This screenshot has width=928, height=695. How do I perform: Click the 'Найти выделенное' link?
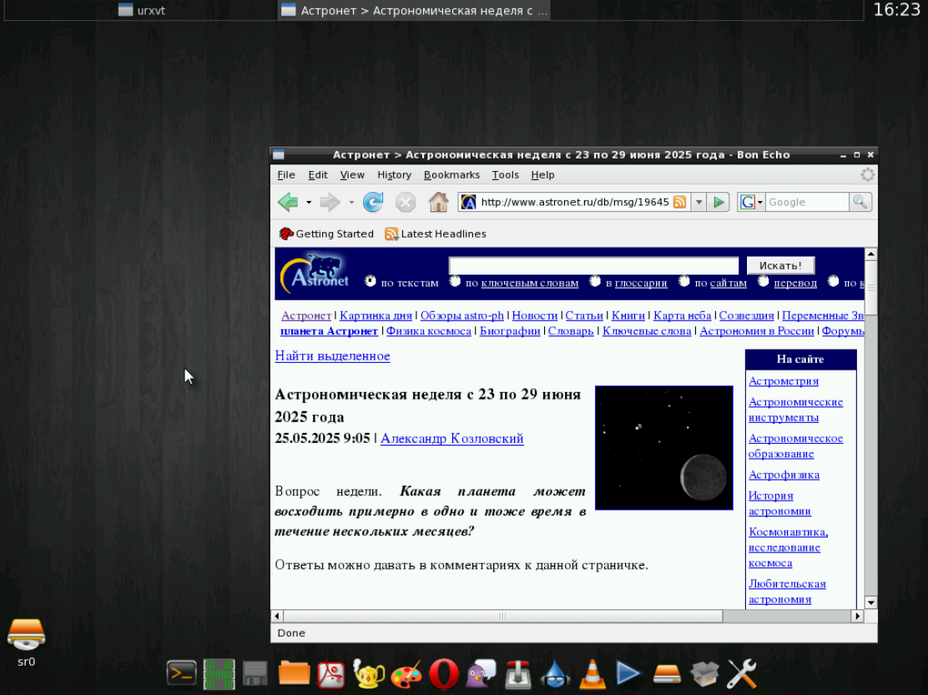(x=333, y=355)
